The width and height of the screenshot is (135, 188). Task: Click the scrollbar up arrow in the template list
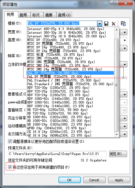[117, 30]
